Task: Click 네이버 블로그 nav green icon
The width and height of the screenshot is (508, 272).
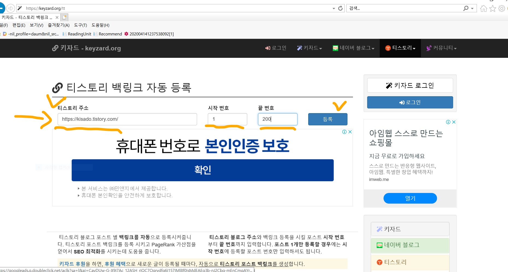Action: click(335, 48)
